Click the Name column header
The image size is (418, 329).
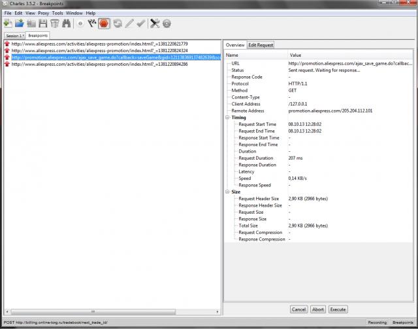(x=255, y=55)
